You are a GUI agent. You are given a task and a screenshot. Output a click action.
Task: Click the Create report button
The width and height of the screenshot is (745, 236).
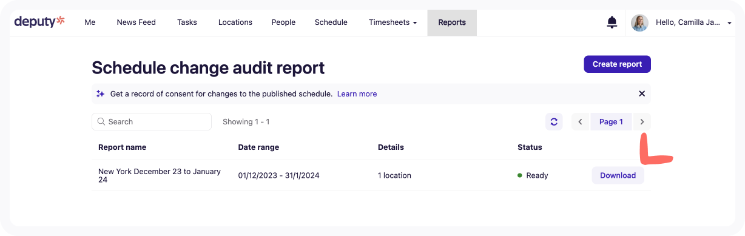pos(617,64)
